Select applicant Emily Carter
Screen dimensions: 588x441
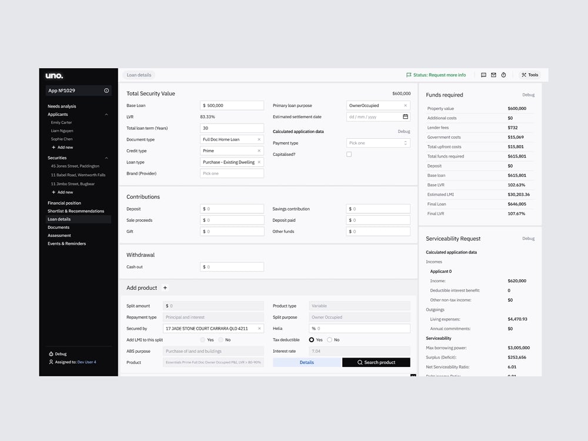pyautogui.click(x=62, y=123)
